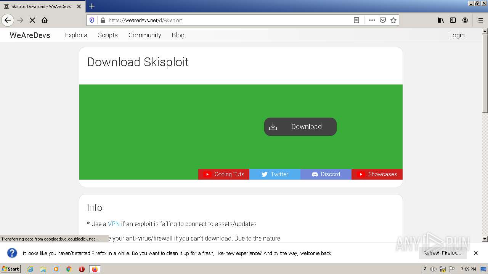The image size is (488, 274).
Task: Open the Library icon in toolbar
Action: [441, 20]
